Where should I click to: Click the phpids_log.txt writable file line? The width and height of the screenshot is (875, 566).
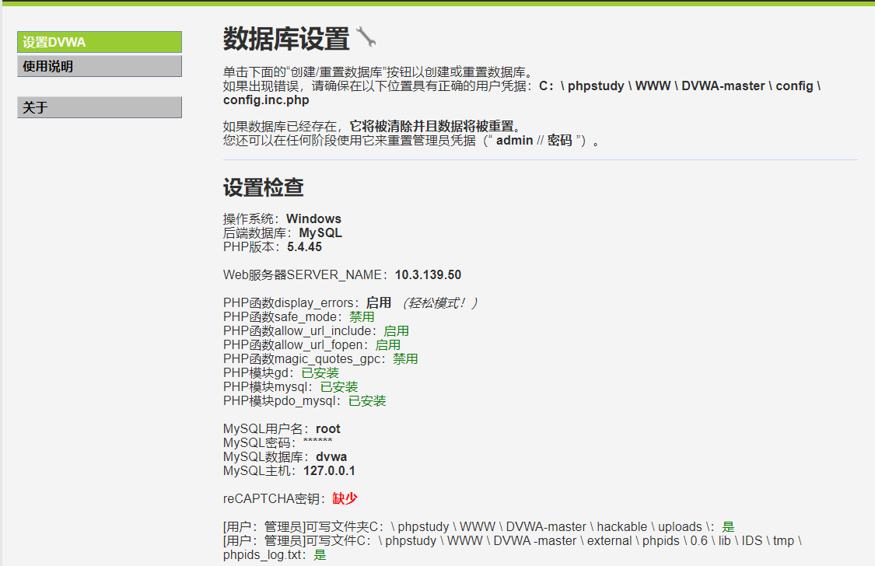tap(513, 547)
